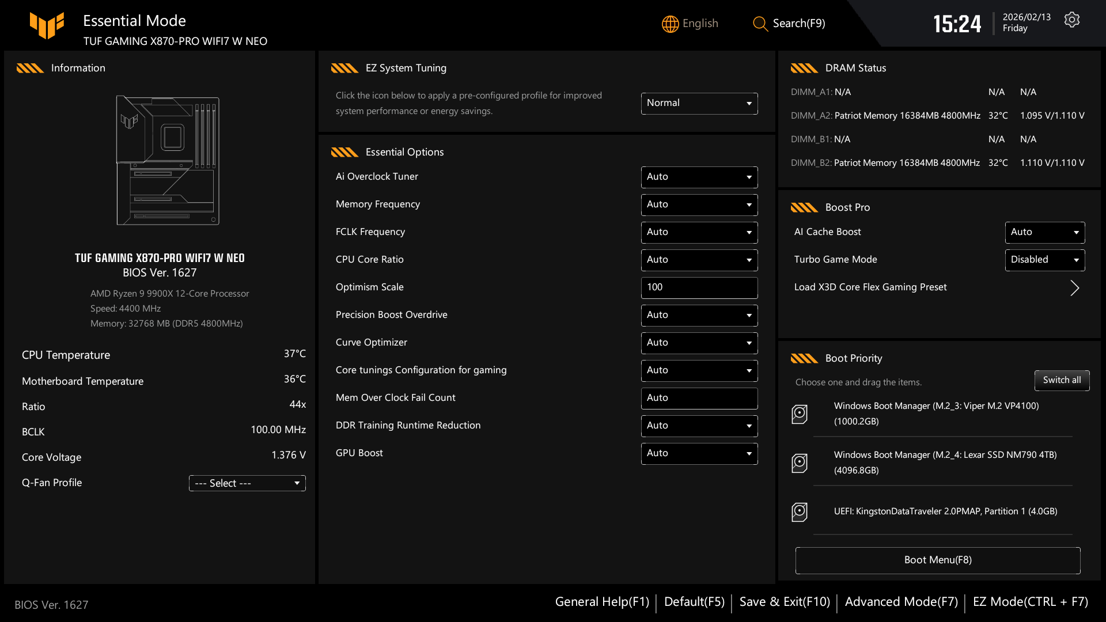Open the Memory Frequency dropdown
This screenshot has width=1106, height=622.
tap(699, 204)
